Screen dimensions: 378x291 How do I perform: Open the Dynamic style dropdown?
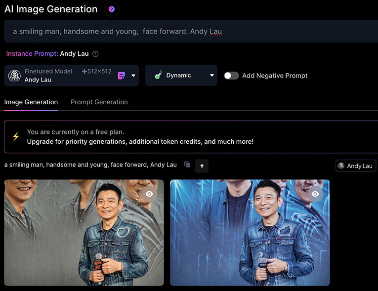(181, 76)
